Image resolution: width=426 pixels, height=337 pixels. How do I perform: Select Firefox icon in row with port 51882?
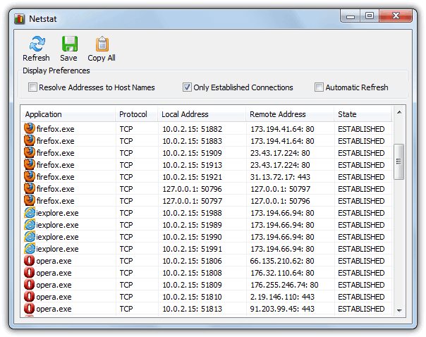point(30,129)
